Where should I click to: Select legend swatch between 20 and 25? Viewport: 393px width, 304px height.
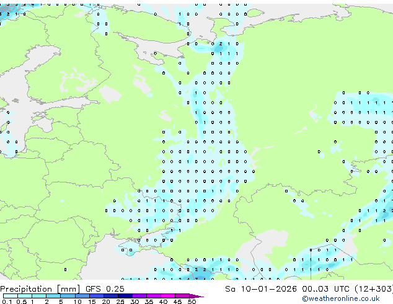[110, 296]
